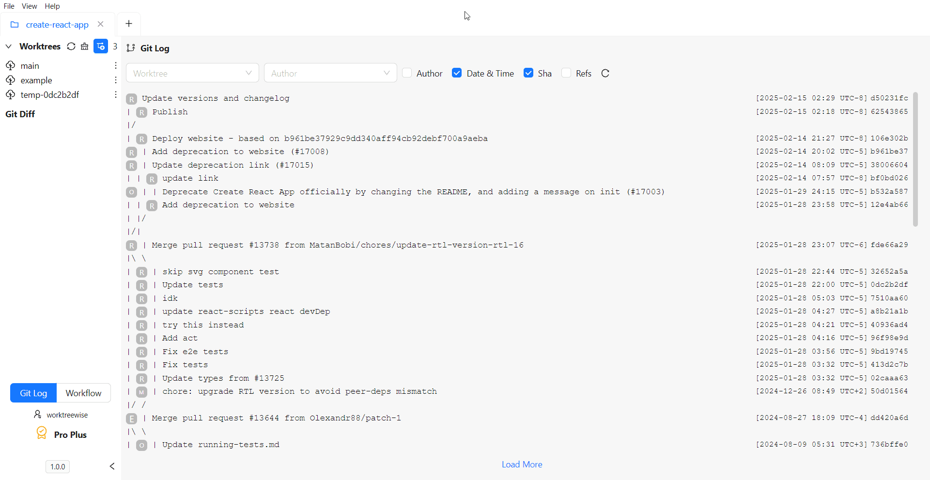Enable the Author checkbox filter
This screenshot has width=930, height=480.
[x=407, y=73]
